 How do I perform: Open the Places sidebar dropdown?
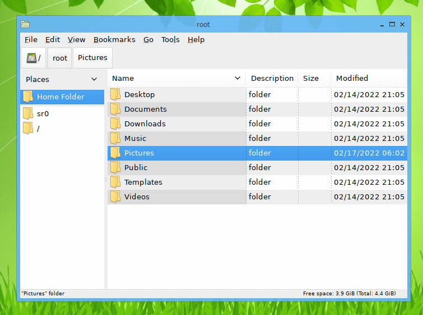click(94, 79)
